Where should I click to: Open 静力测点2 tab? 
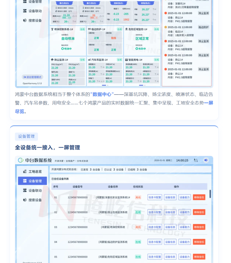pos(91,3)
